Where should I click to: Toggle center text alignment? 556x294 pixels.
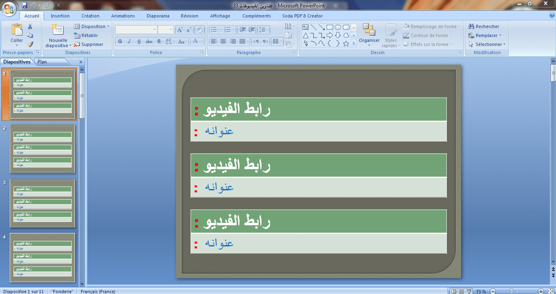(223, 42)
